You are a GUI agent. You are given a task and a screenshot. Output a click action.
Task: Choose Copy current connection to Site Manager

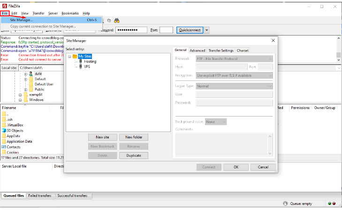pos(52,26)
